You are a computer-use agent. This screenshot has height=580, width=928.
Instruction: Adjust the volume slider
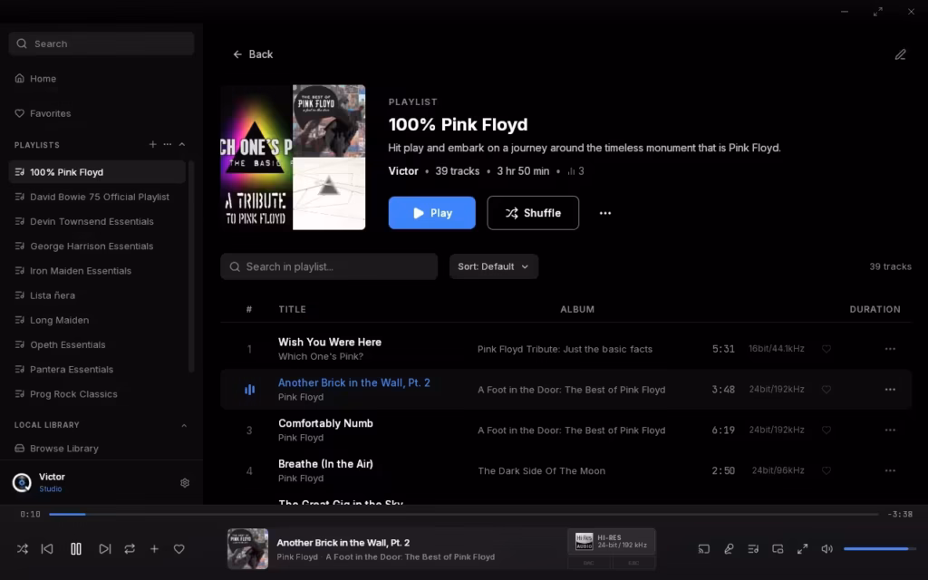[x=875, y=548]
